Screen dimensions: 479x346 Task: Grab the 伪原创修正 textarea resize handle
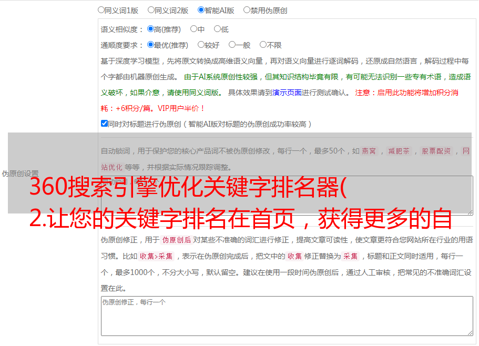tap(470, 333)
